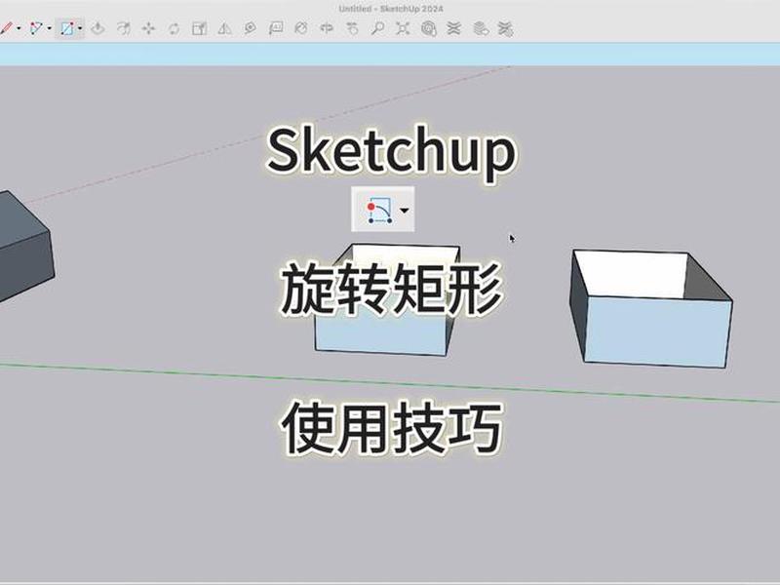Open the 3D Warehouse icon
The image size is (780, 585).
pyautogui.click(x=429, y=28)
